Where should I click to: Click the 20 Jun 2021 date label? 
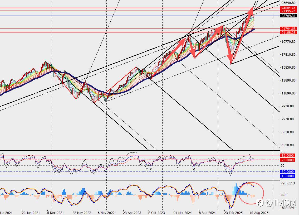coord(31,213)
